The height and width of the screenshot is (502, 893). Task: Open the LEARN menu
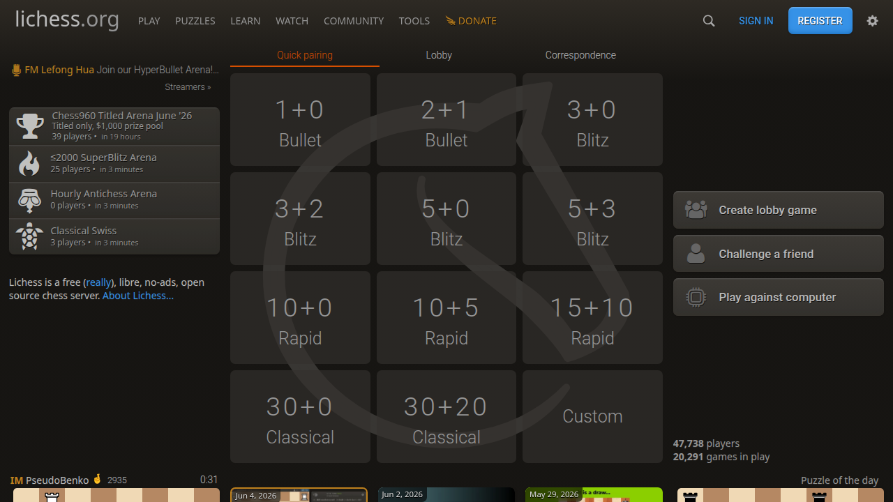pyautogui.click(x=246, y=21)
